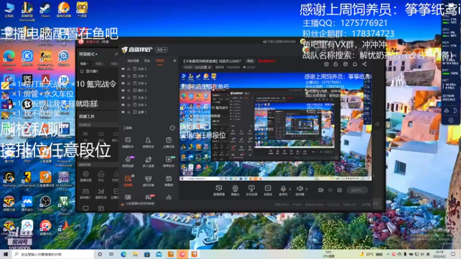Screen dimensions: 461x259
Task: Click the 修改 button next to stream title
Action: point(250,61)
